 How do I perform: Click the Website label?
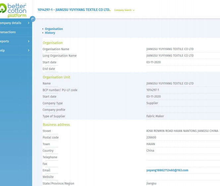[48, 177]
